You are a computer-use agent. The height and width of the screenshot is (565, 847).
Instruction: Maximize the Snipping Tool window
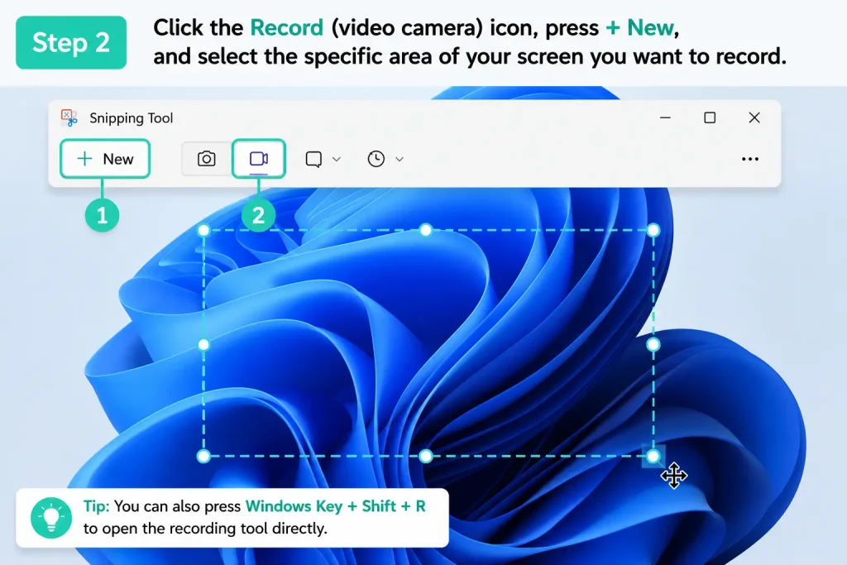pyautogui.click(x=710, y=117)
